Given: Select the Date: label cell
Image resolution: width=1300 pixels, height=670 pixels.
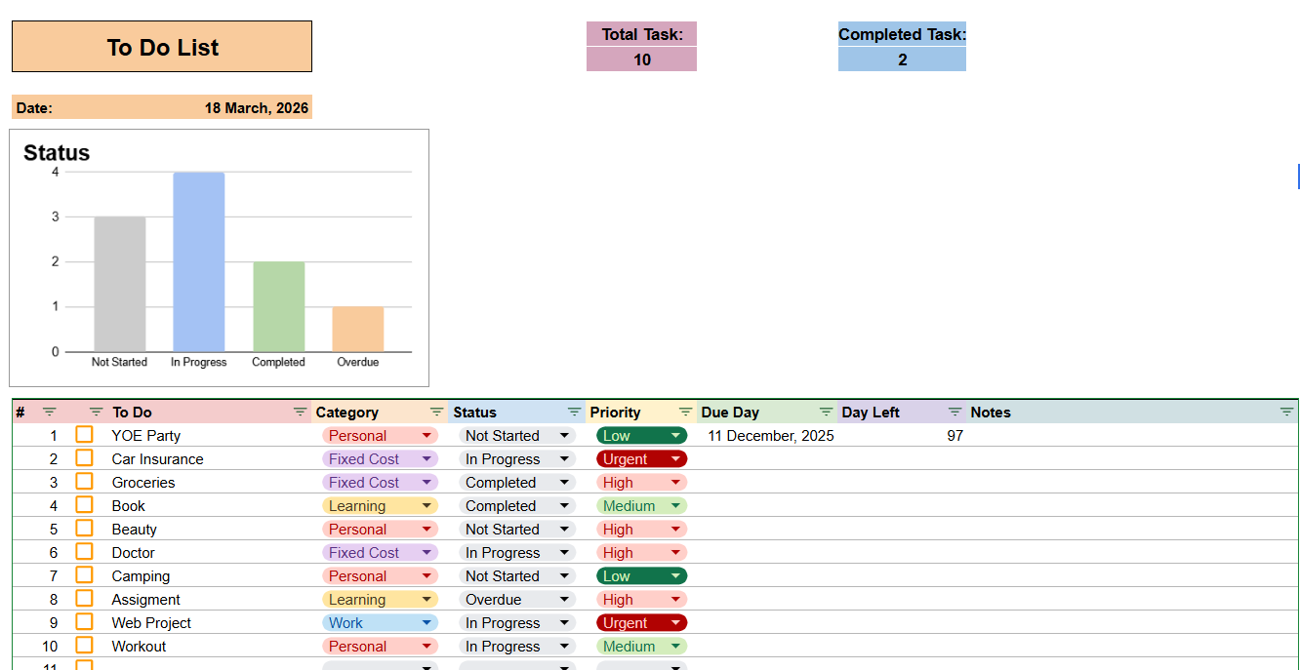Looking at the screenshot, I should 34,108.
